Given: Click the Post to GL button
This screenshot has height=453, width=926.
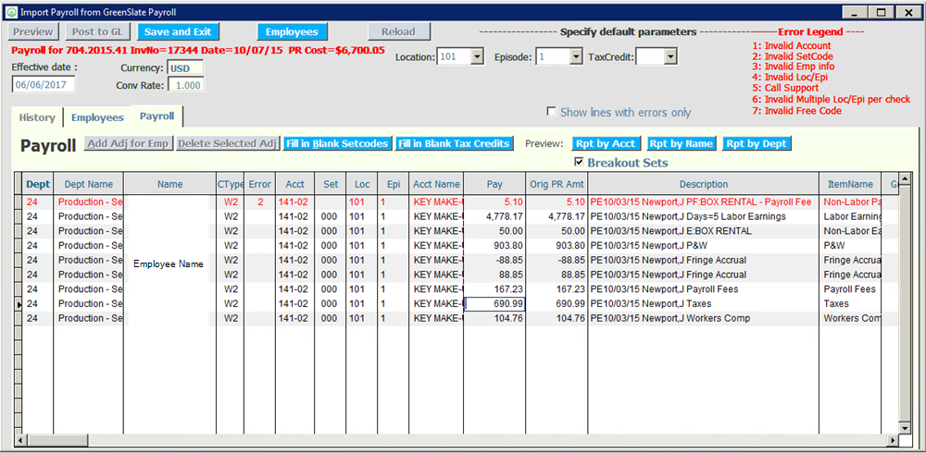Looking at the screenshot, I should [97, 31].
